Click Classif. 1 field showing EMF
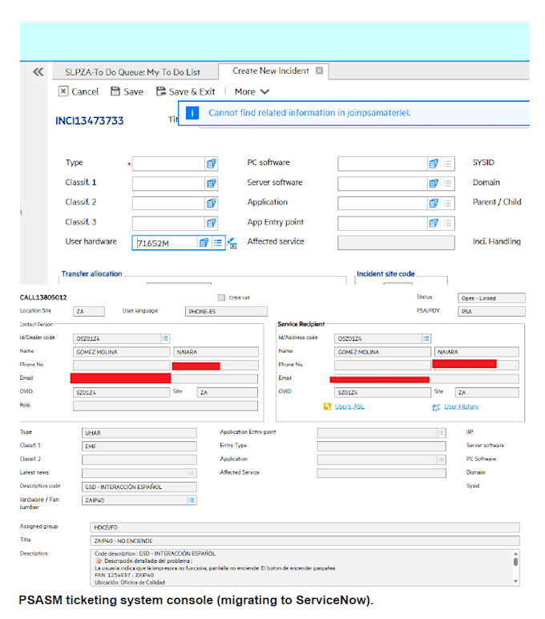 click(x=139, y=447)
